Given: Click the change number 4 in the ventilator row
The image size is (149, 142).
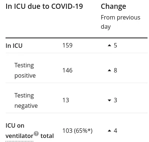Looking at the screenshot, I should tap(115, 131).
